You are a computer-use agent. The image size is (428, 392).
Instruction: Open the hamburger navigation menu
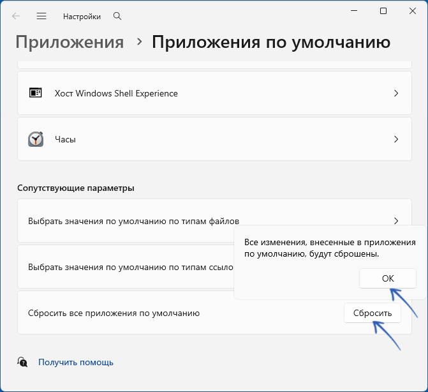[x=41, y=17]
